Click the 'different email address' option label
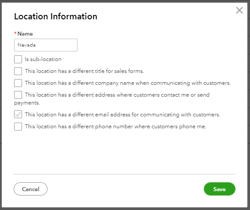Screen dimensions: 250x210 coord(122,115)
